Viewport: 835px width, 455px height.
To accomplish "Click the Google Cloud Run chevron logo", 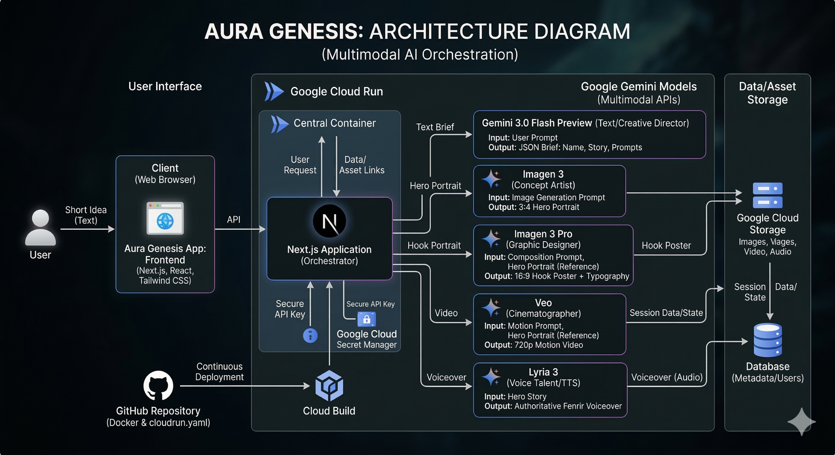I will (x=274, y=91).
